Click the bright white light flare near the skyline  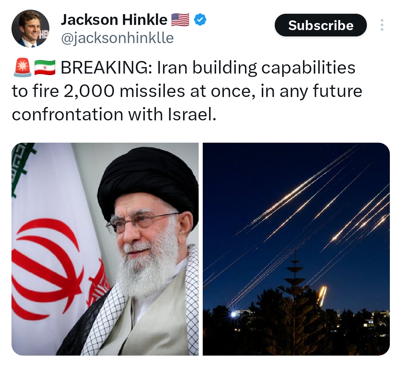pyautogui.click(x=233, y=314)
